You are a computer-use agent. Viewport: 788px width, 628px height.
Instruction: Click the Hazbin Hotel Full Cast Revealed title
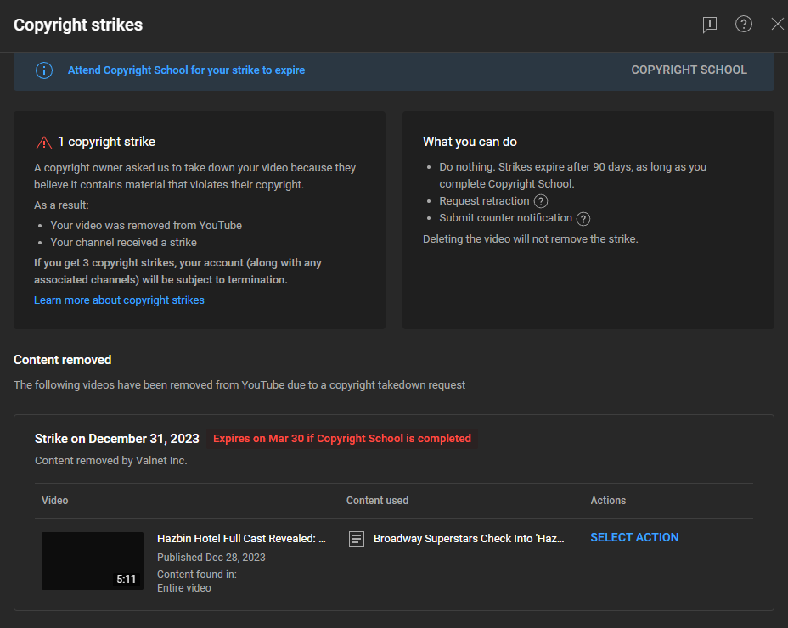click(x=241, y=539)
